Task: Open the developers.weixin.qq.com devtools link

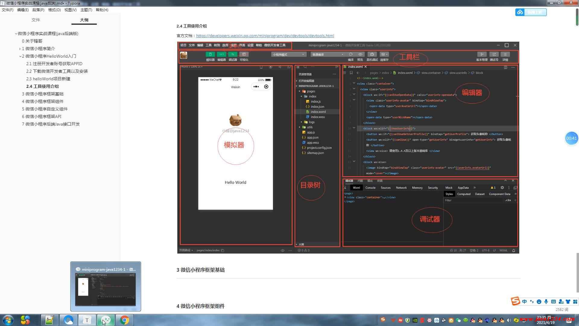Action: click(265, 36)
